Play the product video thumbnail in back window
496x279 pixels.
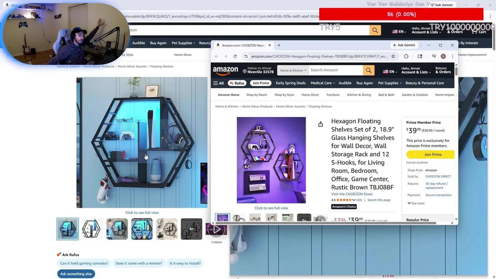point(216,229)
